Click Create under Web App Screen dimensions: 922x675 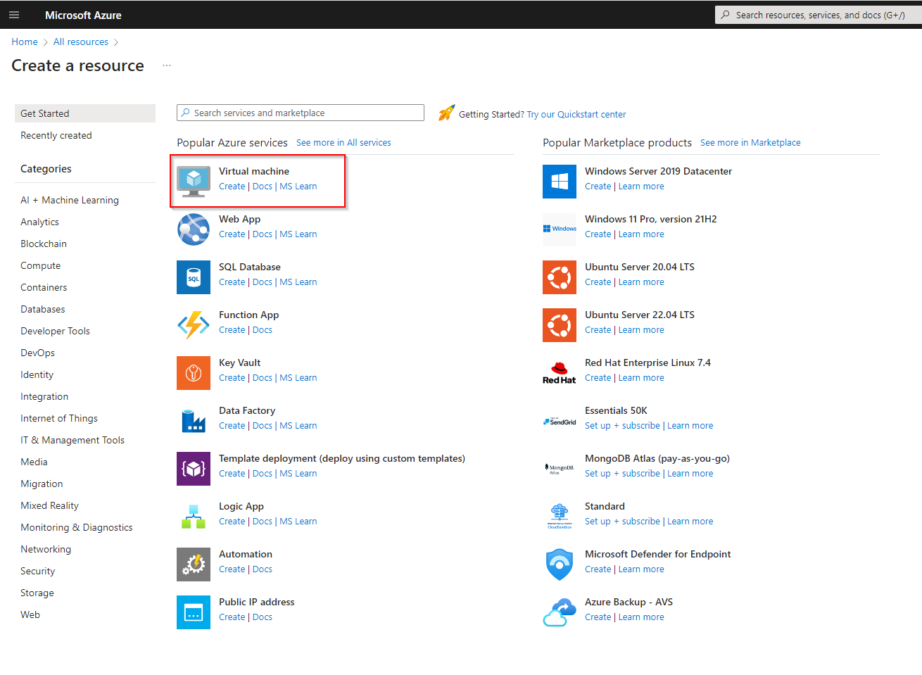tap(232, 234)
